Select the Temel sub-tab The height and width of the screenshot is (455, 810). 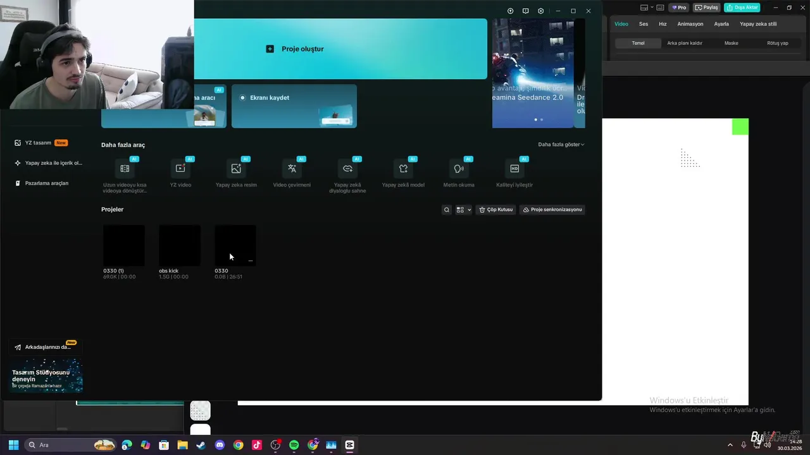click(638, 43)
